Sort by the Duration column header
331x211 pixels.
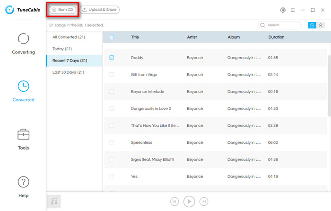[276, 37]
